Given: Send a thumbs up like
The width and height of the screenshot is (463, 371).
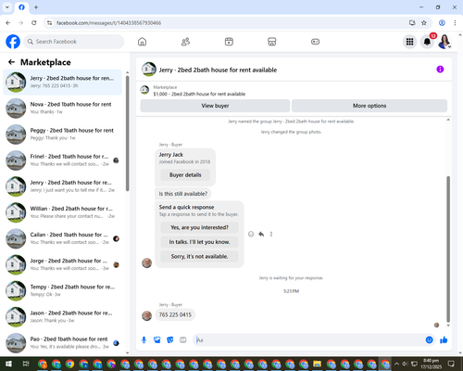Looking at the screenshot, I should point(444,340).
